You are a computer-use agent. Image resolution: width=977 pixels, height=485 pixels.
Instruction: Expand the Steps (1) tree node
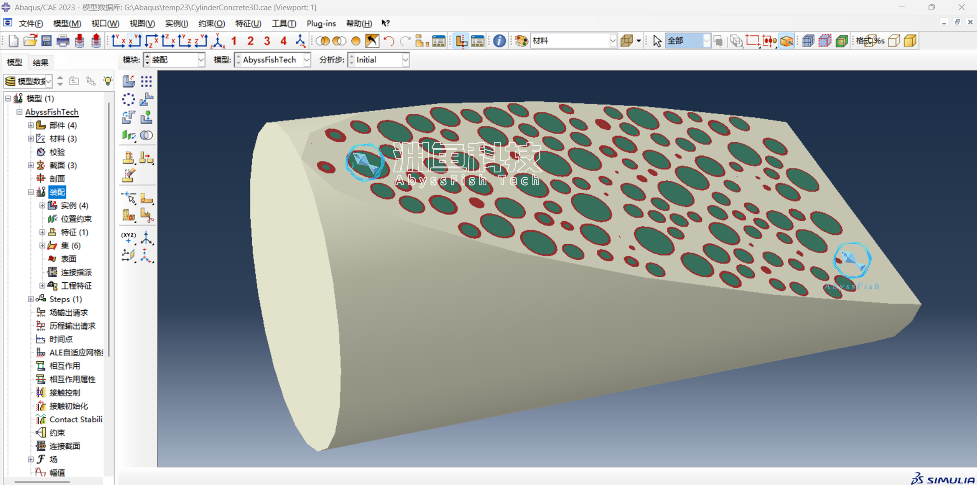31,299
